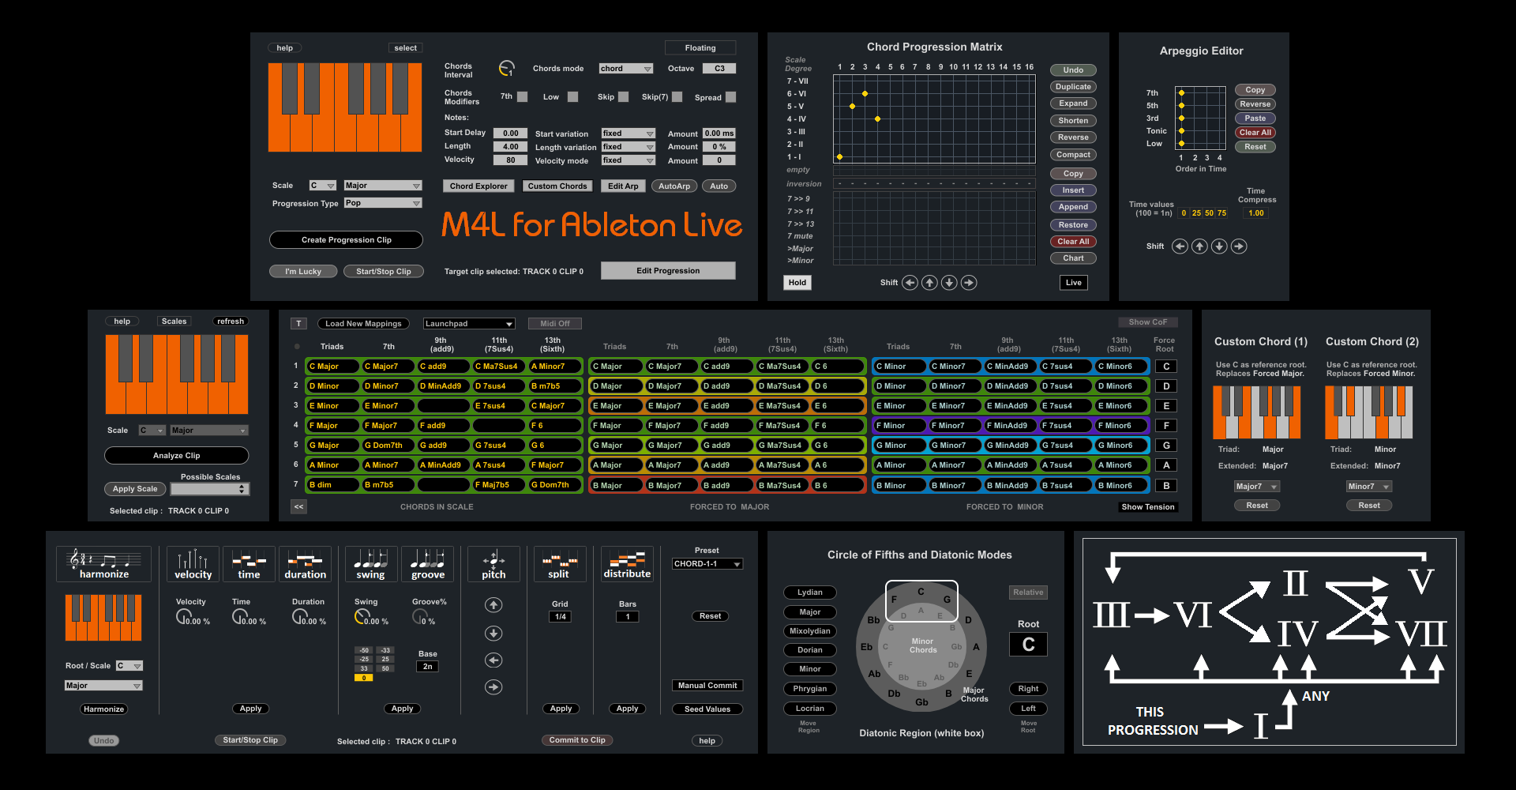This screenshot has width=1516, height=790.
Task: Open the Launchpad mappings dropdown
Action: point(469,324)
